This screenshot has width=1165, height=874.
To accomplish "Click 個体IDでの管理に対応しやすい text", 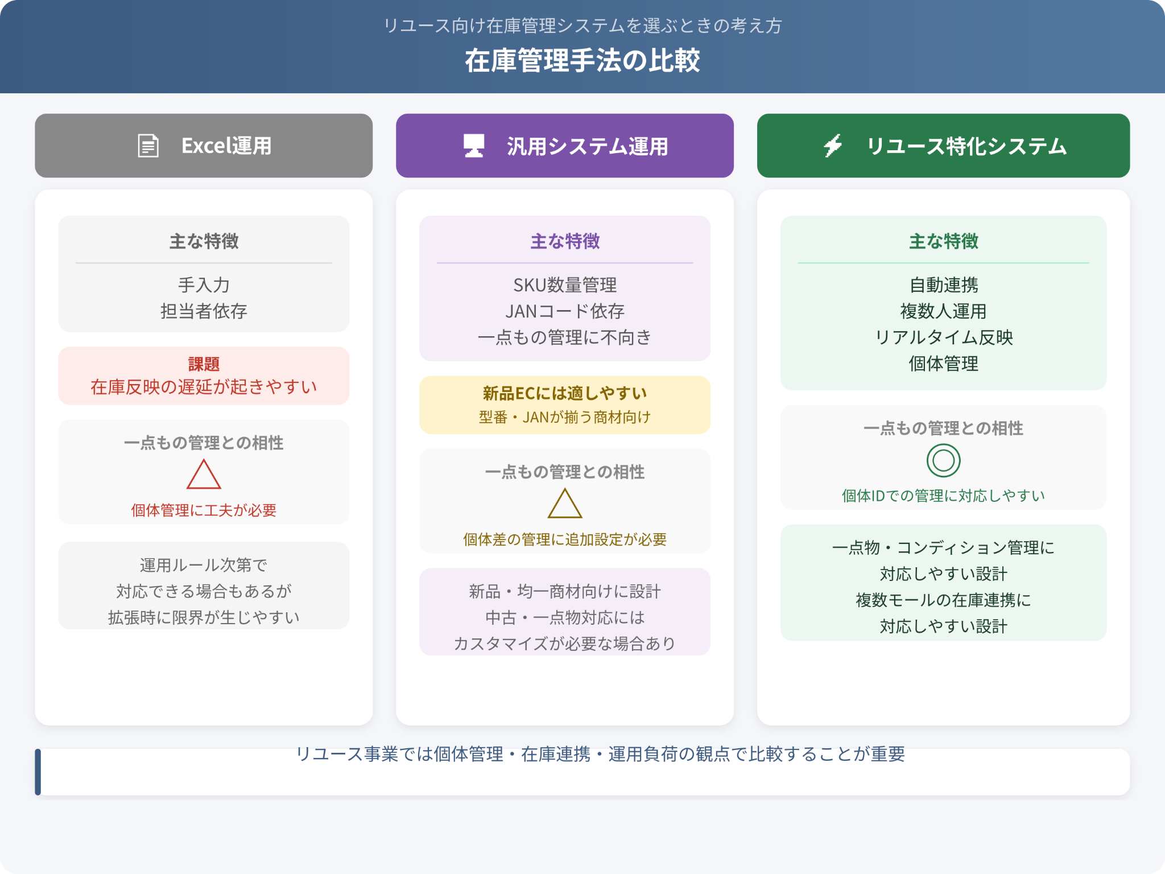I will pos(943,496).
